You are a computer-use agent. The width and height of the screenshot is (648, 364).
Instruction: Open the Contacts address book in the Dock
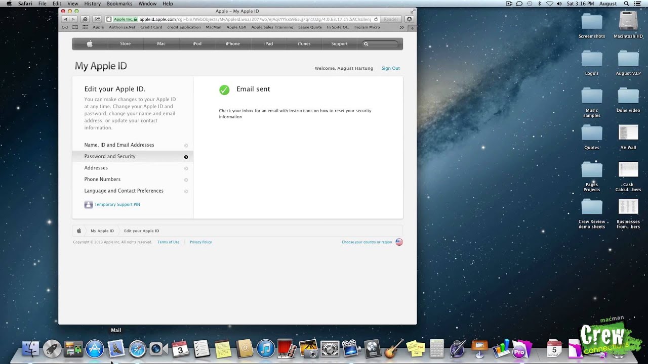coord(244,349)
